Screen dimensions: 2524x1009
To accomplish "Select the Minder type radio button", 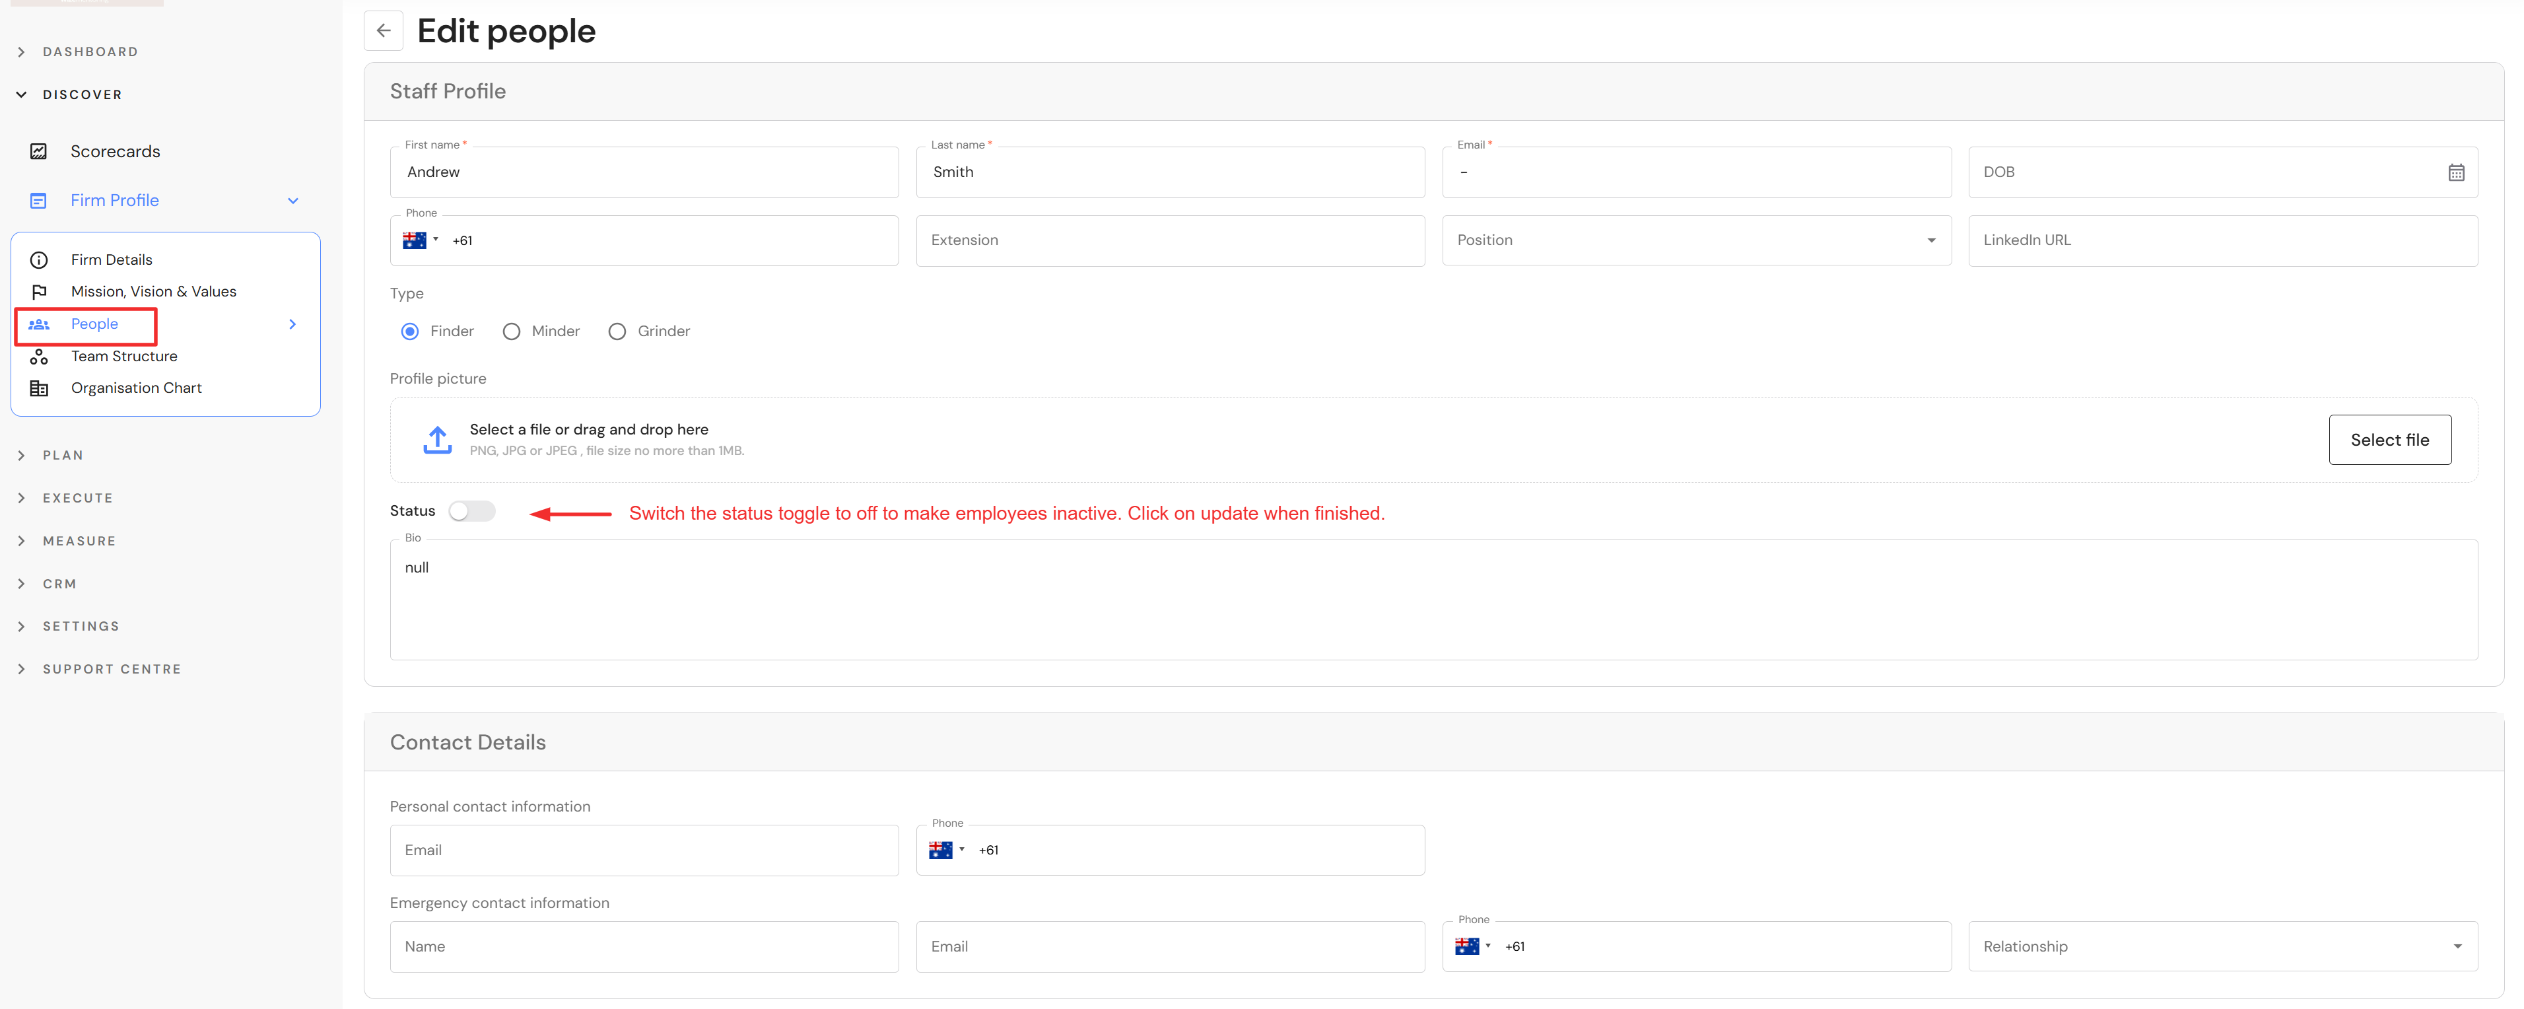I will coord(512,332).
